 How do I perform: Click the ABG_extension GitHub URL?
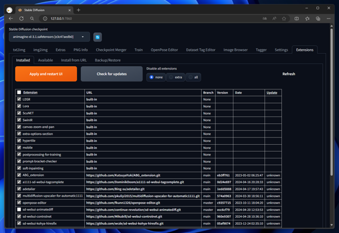123,175
